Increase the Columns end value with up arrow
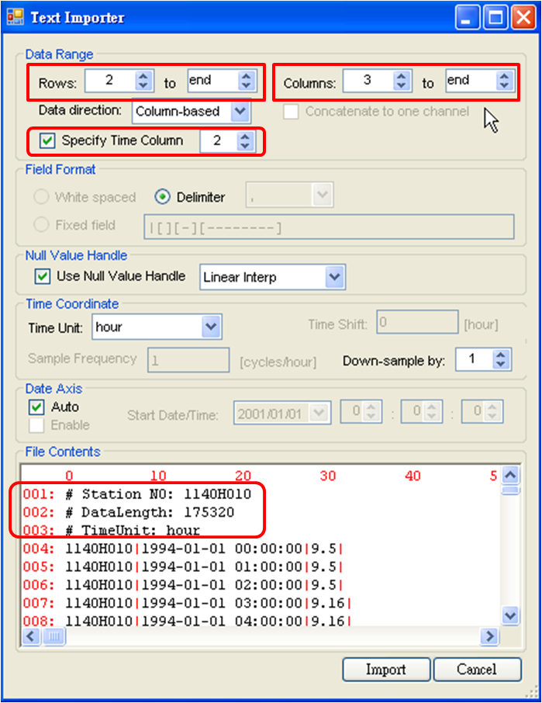Screen dimensions: 542x703 pos(504,76)
